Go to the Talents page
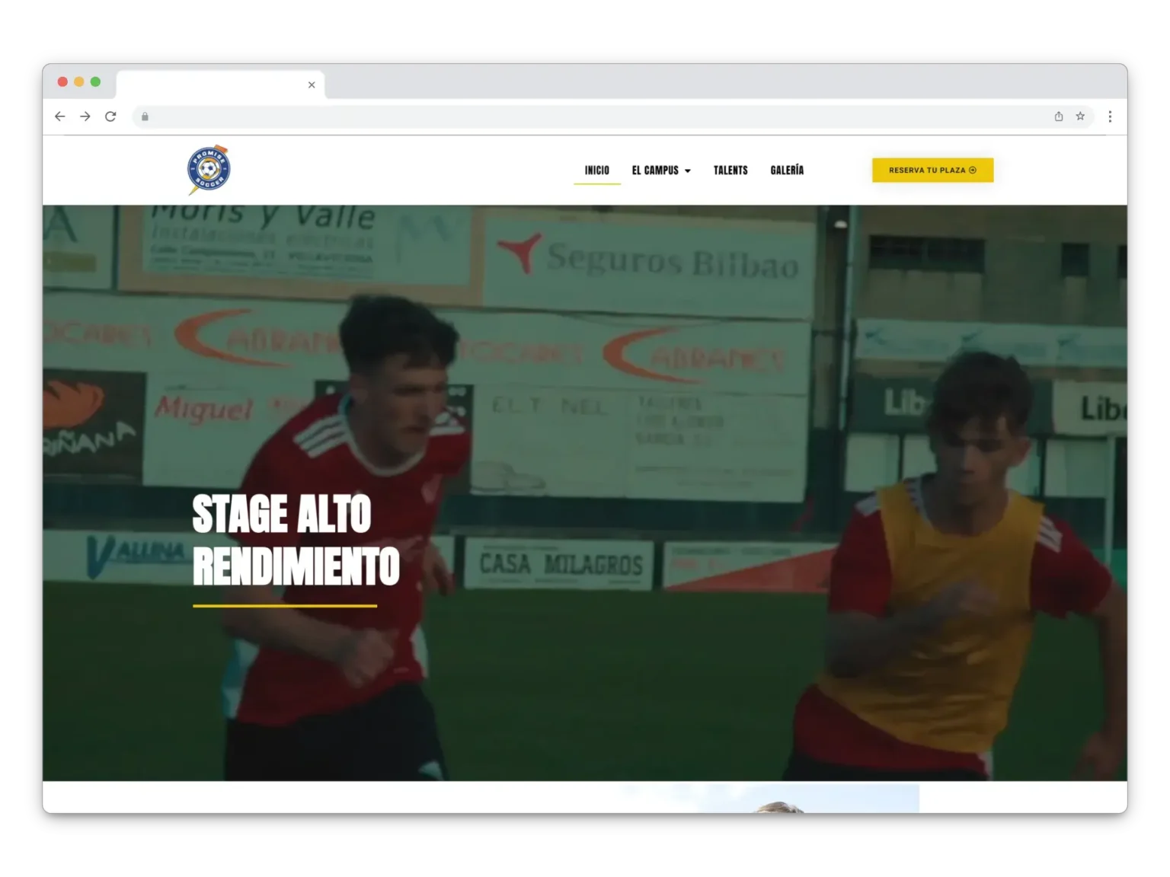1170x877 pixels. [x=730, y=171]
